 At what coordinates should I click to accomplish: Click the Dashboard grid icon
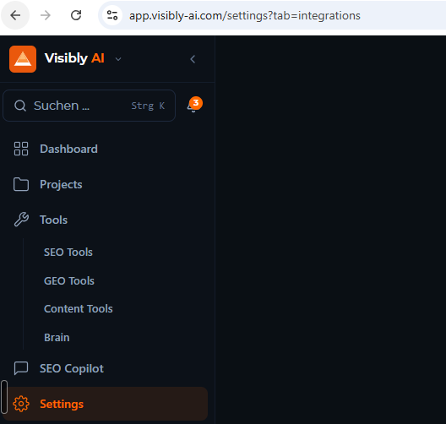pos(21,149)
